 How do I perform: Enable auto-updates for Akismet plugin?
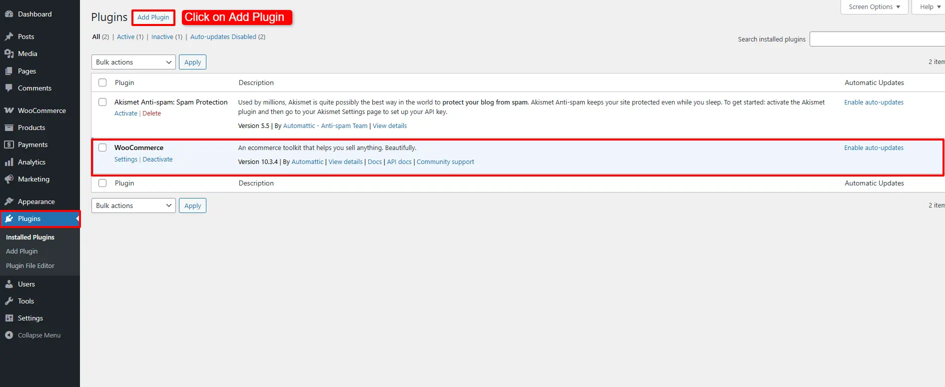(x=874, y=102)
